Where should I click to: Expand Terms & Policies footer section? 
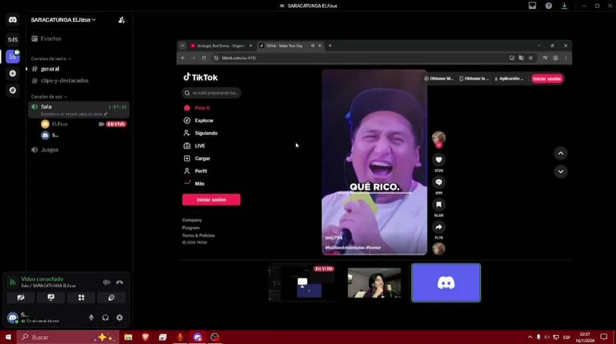(x=198, y=236)
